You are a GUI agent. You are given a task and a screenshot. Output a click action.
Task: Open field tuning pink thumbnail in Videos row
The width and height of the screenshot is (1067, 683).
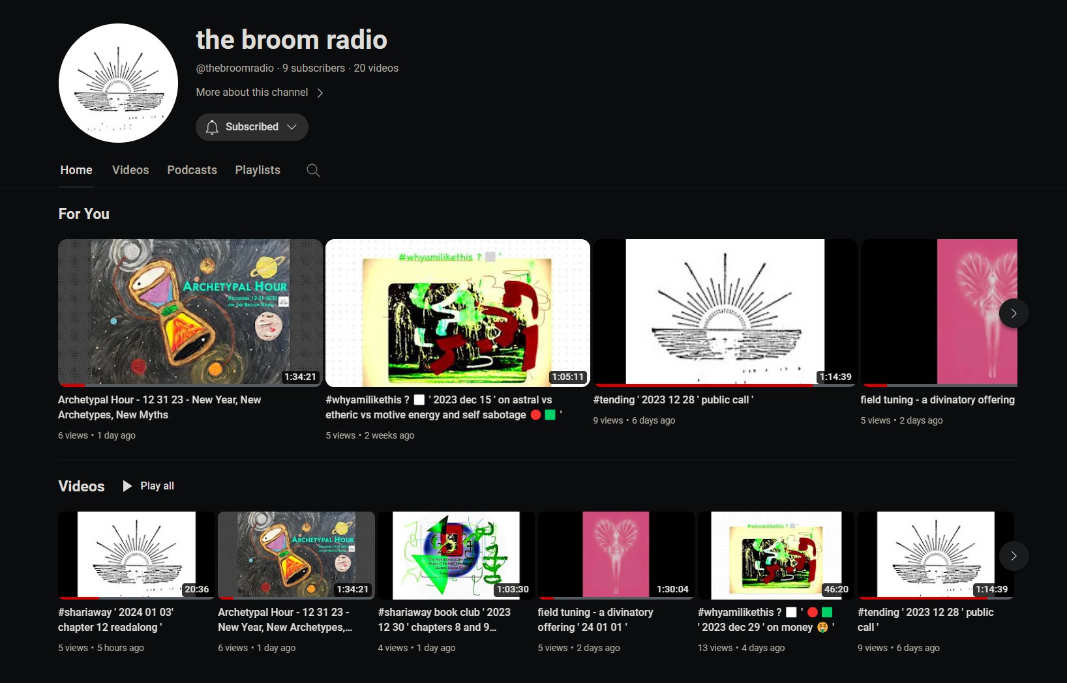tap(616, 555)
